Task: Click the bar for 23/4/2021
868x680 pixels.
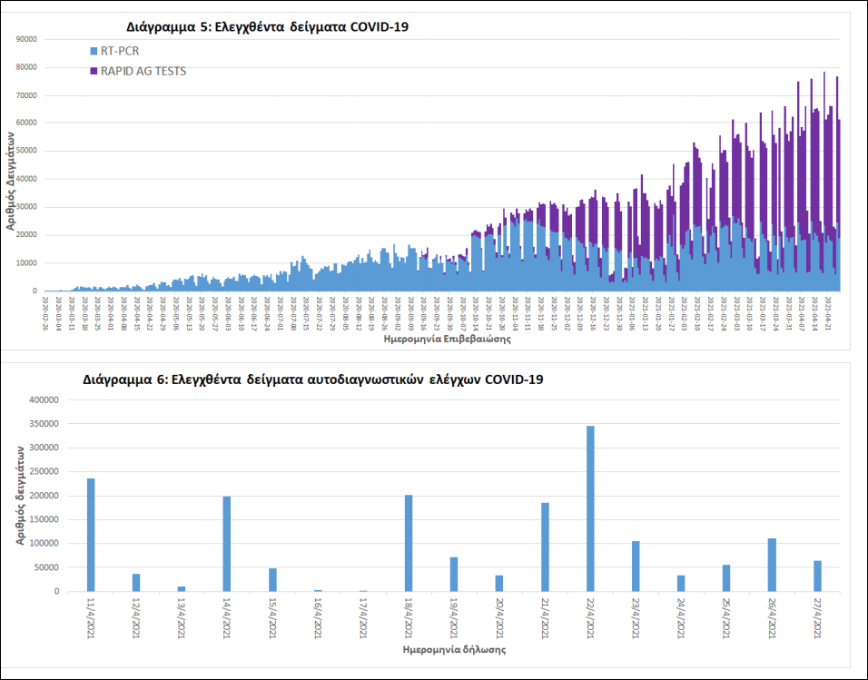Action: click(x=636, y=566)
